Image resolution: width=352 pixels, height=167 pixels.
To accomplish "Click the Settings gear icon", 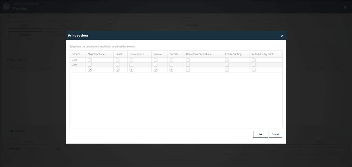I will pyautogui.click(x=12, y=131).
